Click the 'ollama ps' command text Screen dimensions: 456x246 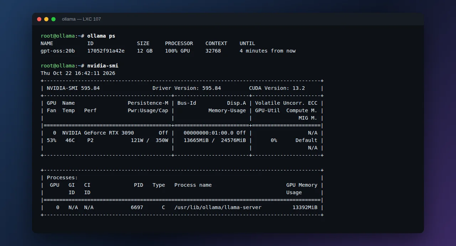101,36
